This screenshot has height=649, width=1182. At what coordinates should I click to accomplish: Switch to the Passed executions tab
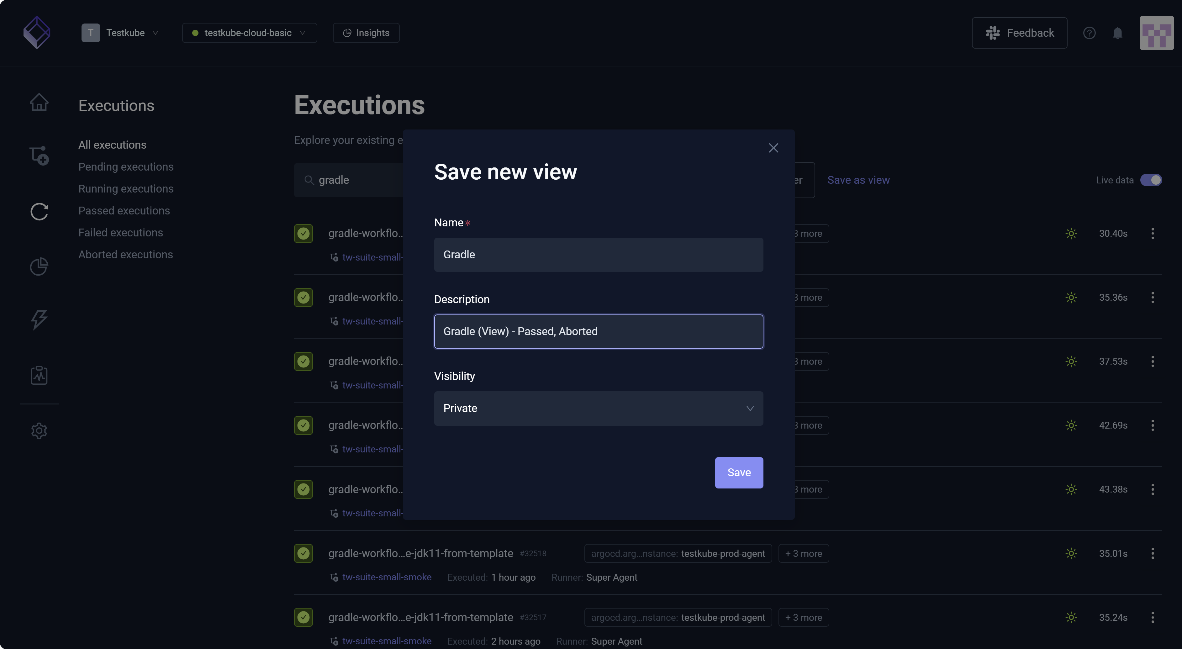[x=124, y=210]
